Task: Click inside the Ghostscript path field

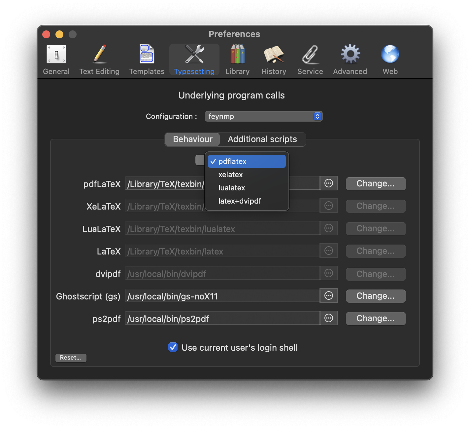Action: click(221, 296)
